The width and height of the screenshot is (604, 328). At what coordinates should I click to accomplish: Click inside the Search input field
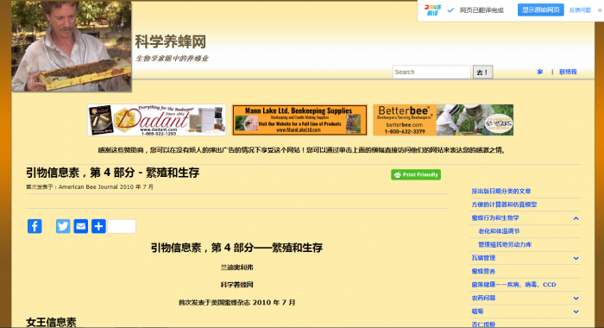[x=431, y=73]
